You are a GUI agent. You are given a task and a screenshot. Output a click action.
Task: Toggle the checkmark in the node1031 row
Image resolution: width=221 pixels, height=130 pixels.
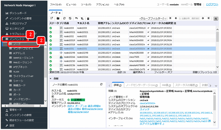[x=148, y=48]
